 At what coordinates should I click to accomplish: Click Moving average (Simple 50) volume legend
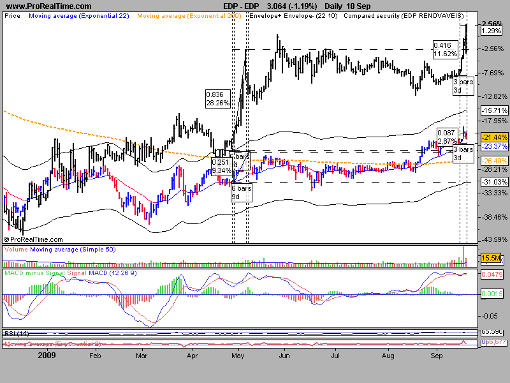(x=73, y=250)
